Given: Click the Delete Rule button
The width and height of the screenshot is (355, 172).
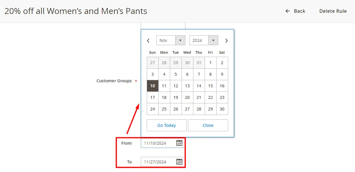Looking at the screenshot, I should pyautogui.click(x=333, y=11).
